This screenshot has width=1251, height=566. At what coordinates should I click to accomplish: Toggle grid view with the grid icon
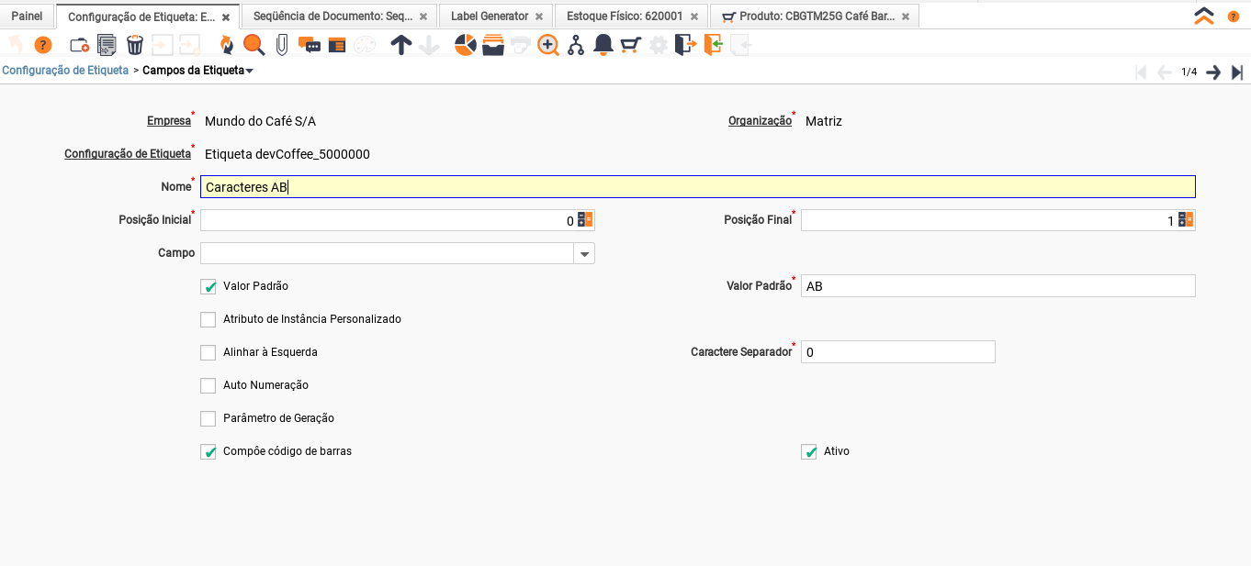click(337, 45)
